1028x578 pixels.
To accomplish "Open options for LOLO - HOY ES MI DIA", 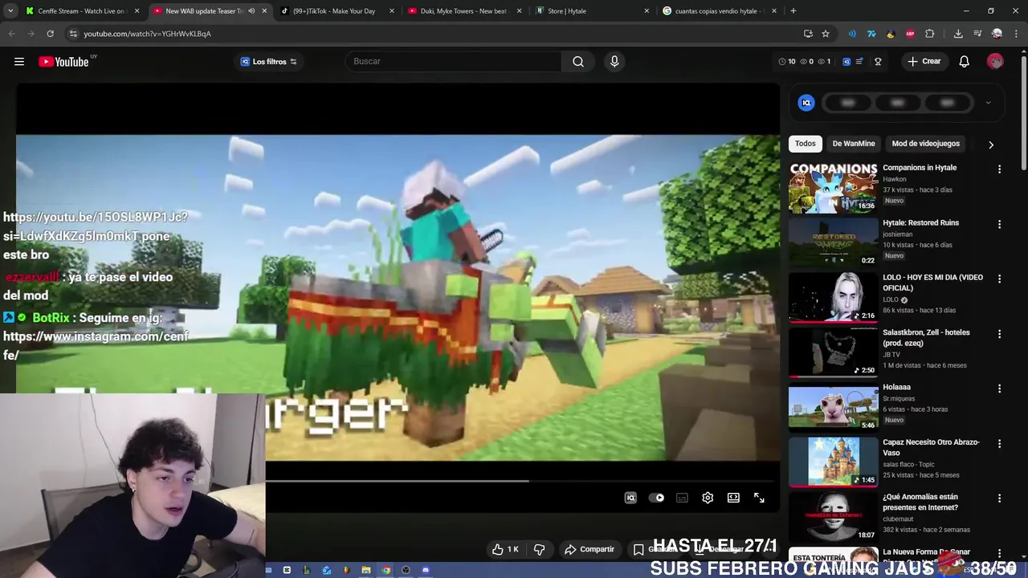I will pos(999,279).
